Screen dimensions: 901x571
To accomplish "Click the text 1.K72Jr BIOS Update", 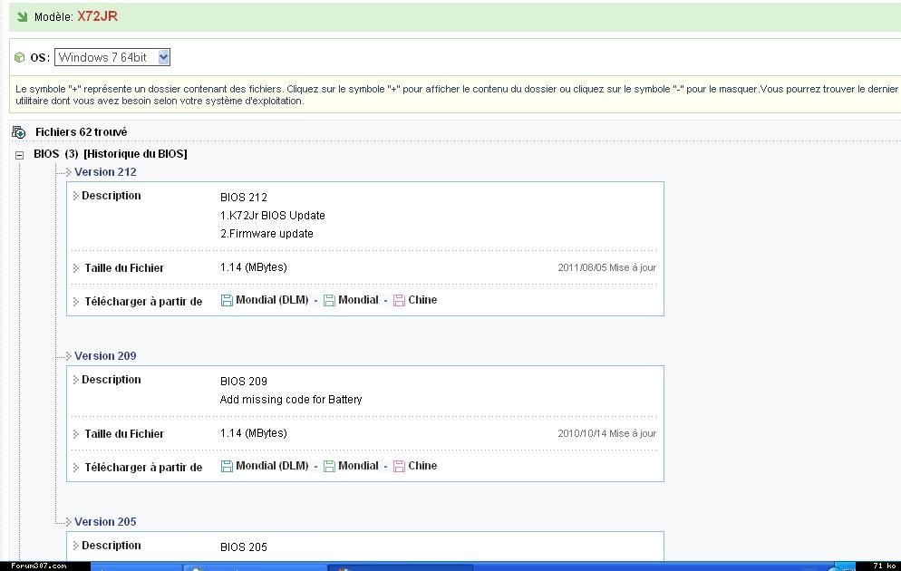I will click(272, 216).
